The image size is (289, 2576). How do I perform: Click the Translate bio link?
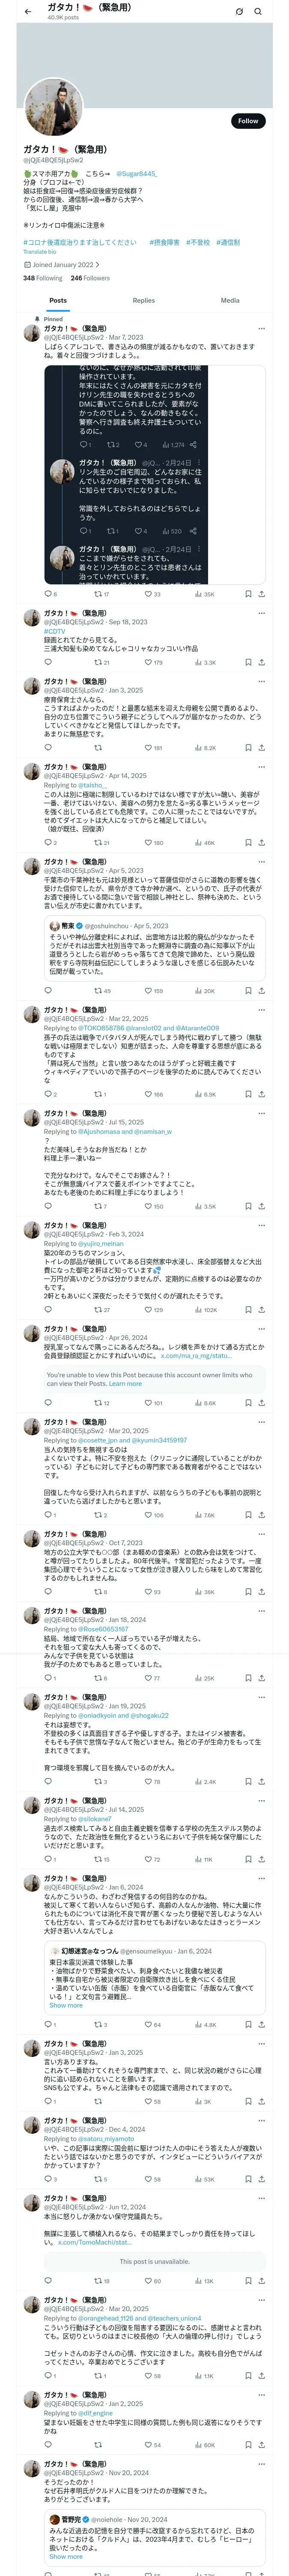pyautogui.click(x=40, y=252)
